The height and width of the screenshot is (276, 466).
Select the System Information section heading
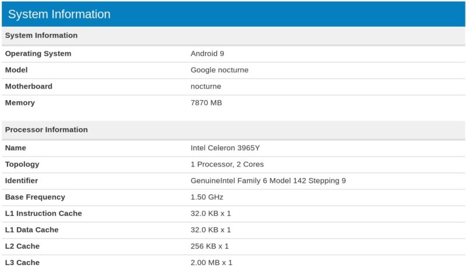pyautogui.click(x=41, y=36)
